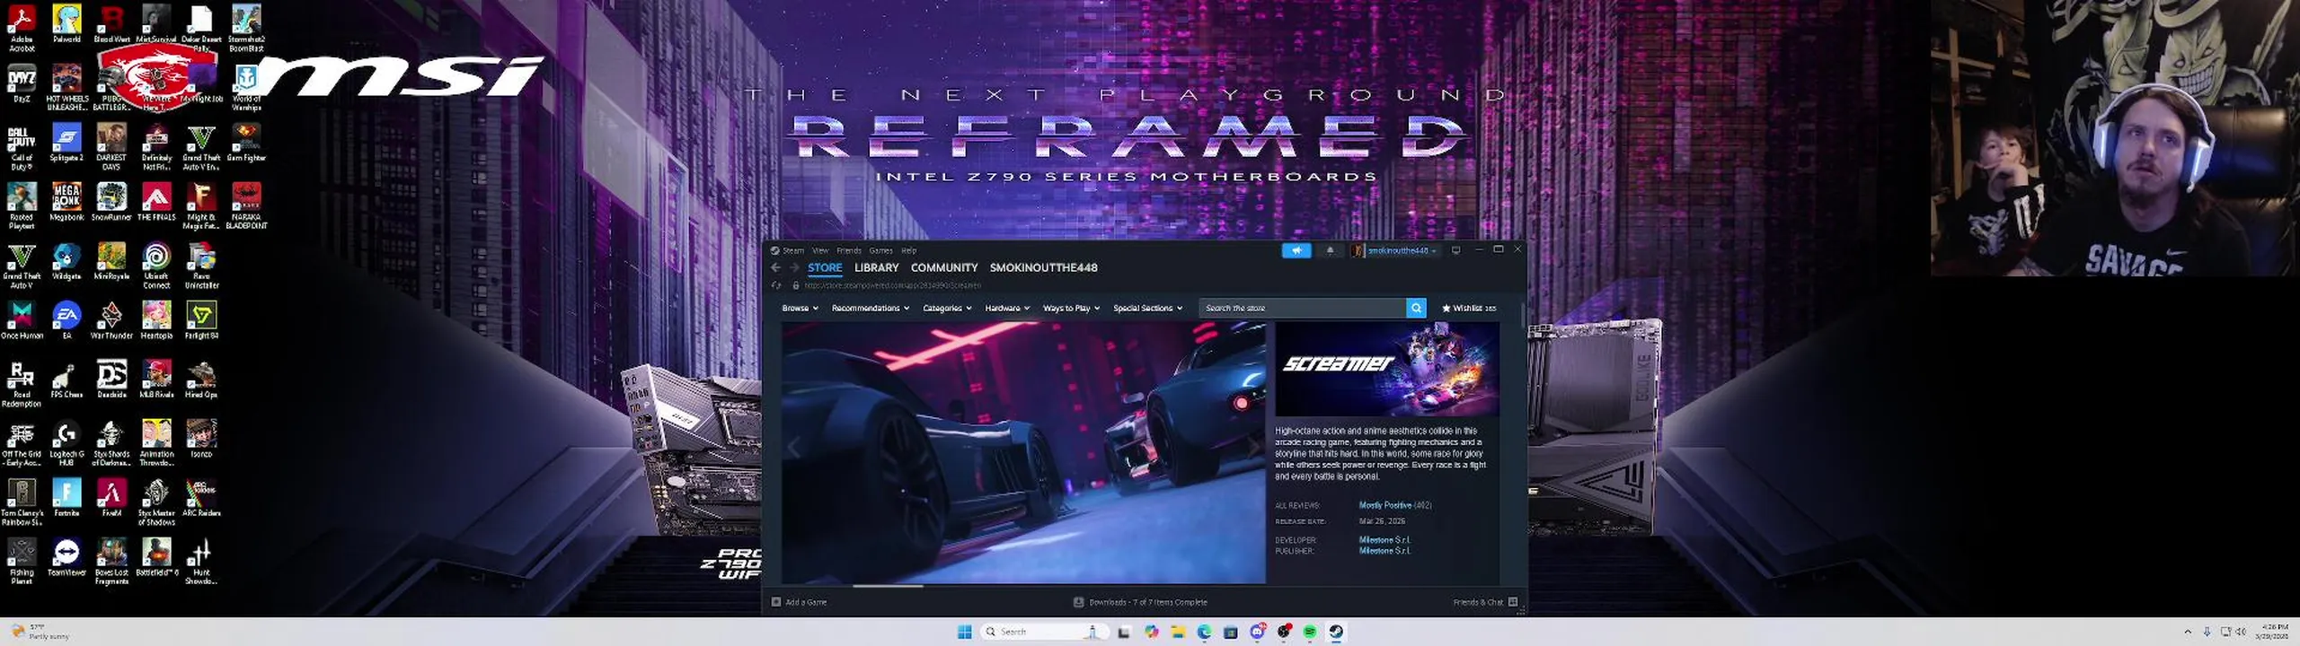Open Steam notifications bell
The height and width of the screenshot is (646, 2300).
[1330, 250]
